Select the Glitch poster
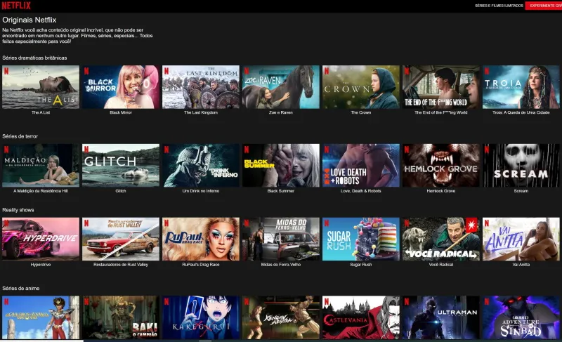This screenshot has height=342, width=562. (x=121, y=166)
